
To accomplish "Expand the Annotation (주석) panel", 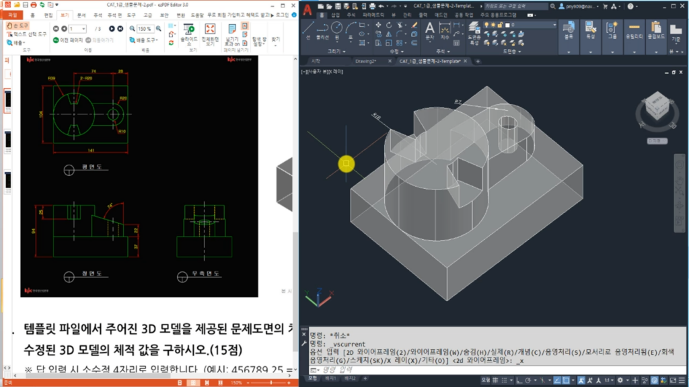I will click(443, 51).
